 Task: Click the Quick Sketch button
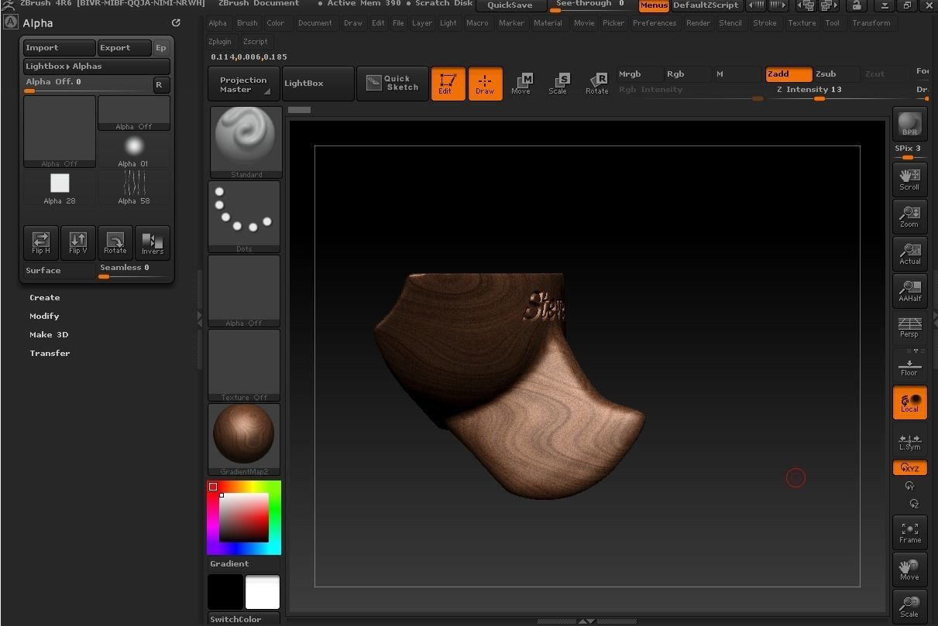tap(392, 84)
